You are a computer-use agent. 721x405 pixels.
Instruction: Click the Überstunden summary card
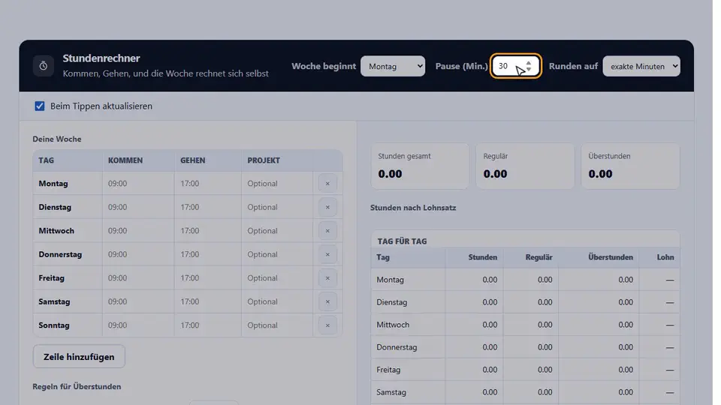pyautogui.click(x=630, y=166)
